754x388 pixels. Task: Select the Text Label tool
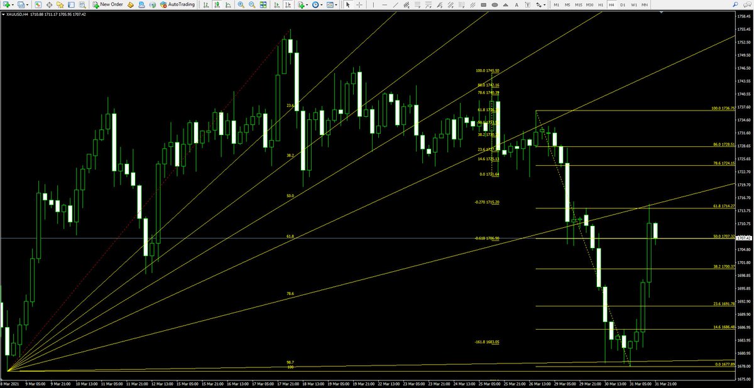coord(527,4)
